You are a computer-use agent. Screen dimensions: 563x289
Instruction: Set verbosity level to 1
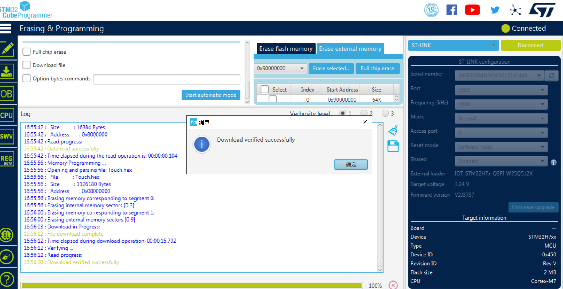[343, 113]
